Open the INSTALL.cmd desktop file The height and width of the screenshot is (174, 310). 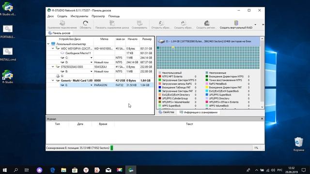click(x=8, y=54)
